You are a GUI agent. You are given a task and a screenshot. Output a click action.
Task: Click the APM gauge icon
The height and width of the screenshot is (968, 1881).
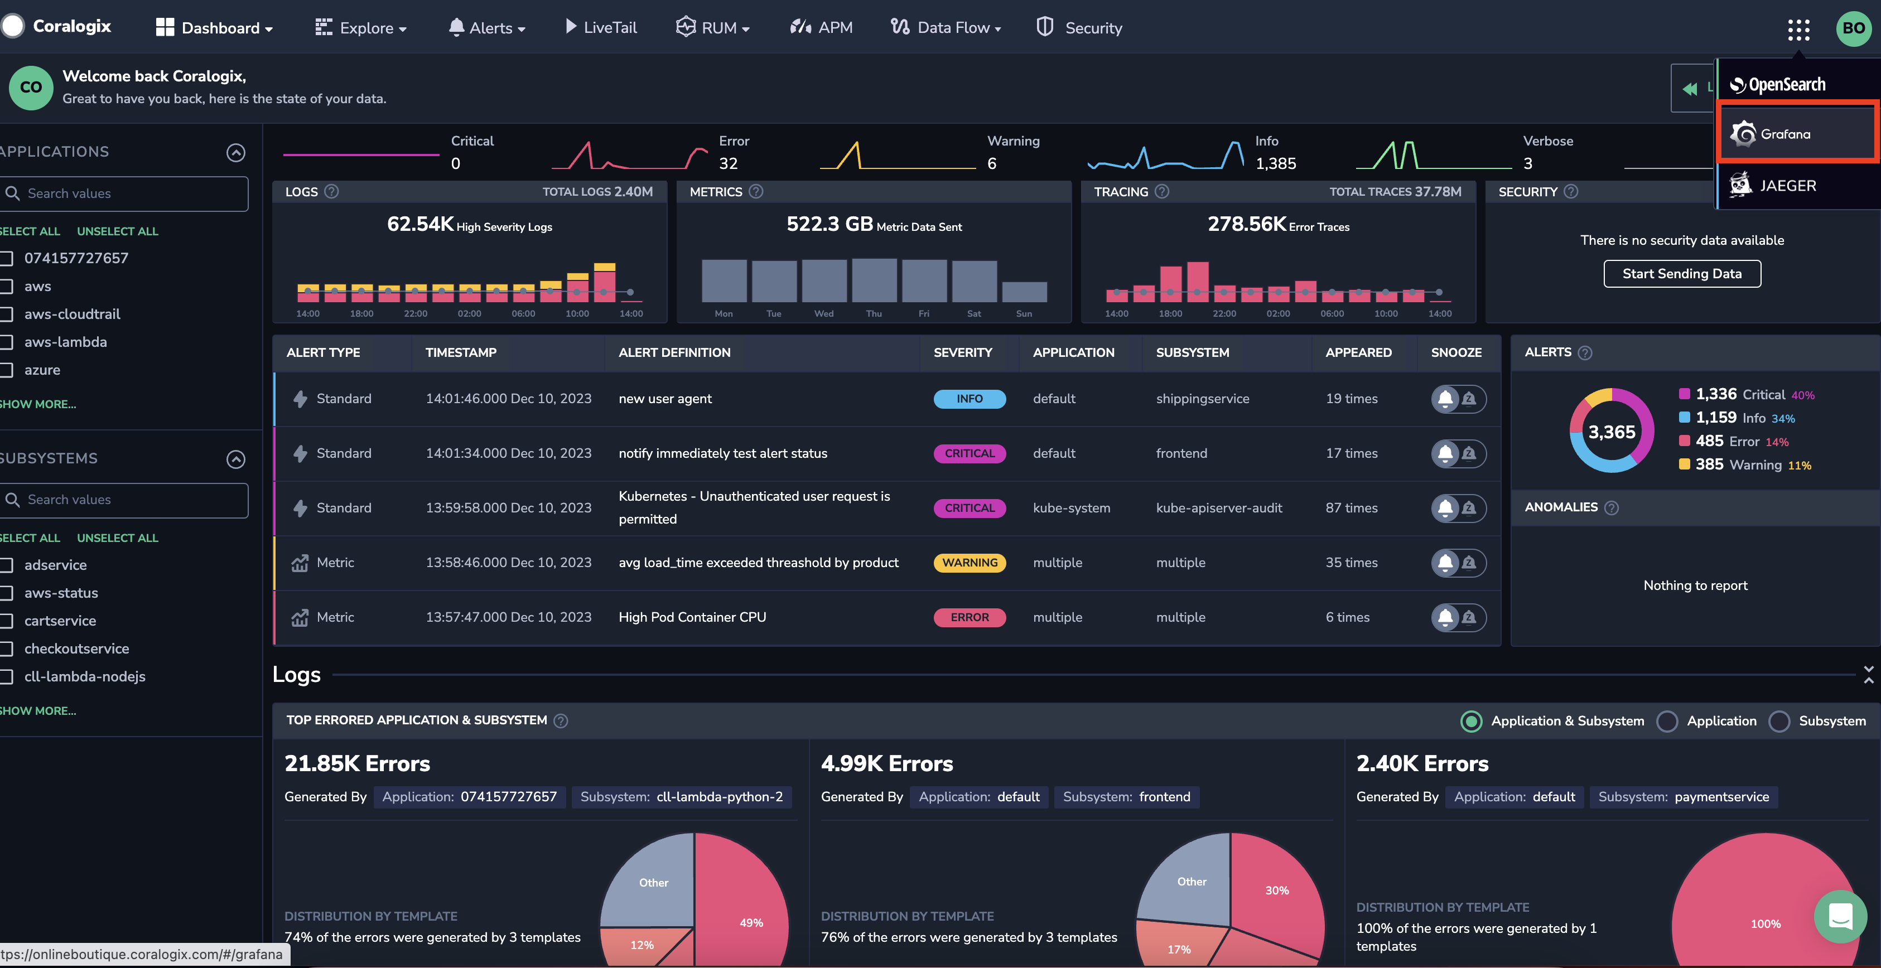[800, 27]
